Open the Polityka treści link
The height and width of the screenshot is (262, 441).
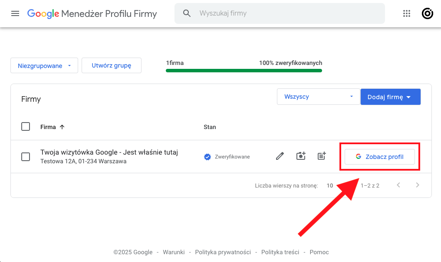pyautogui.click(x=280, y=252)
